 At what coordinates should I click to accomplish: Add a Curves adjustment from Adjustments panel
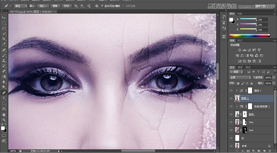point(249,50)
